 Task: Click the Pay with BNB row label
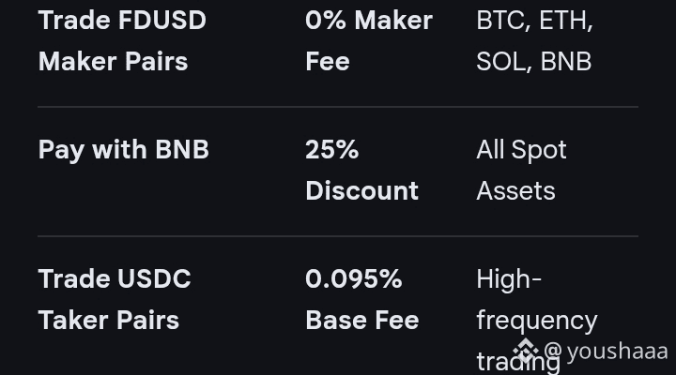123,150
